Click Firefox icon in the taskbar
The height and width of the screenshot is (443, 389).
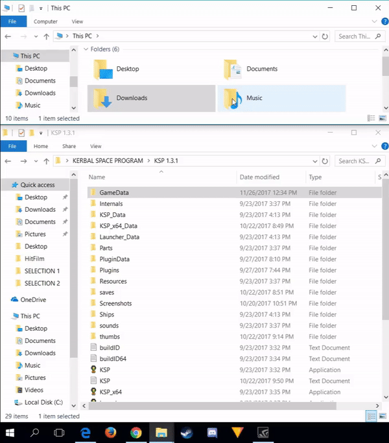coord(111,433)
